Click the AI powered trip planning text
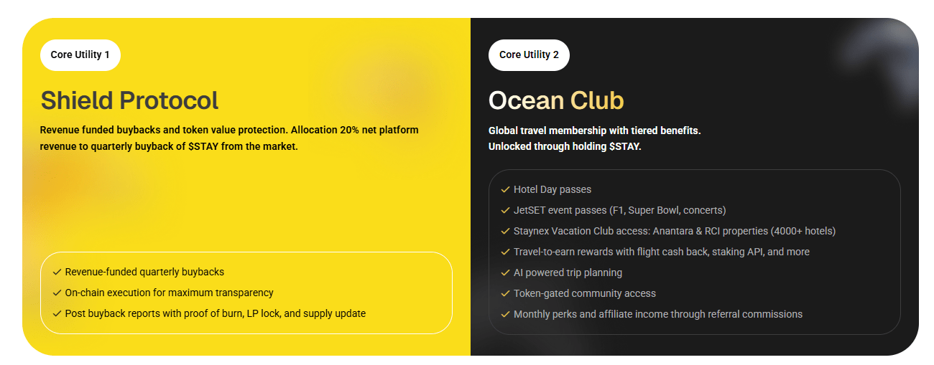 pos(568,272)
